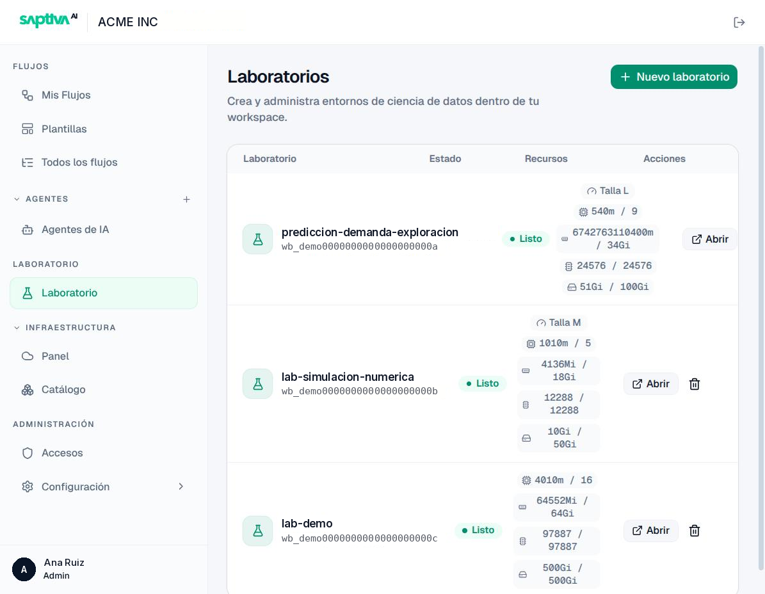This screenshot has width=765, height=594.
Task: Click the CPU chip 540m / 9
Action: pos(608,212)
